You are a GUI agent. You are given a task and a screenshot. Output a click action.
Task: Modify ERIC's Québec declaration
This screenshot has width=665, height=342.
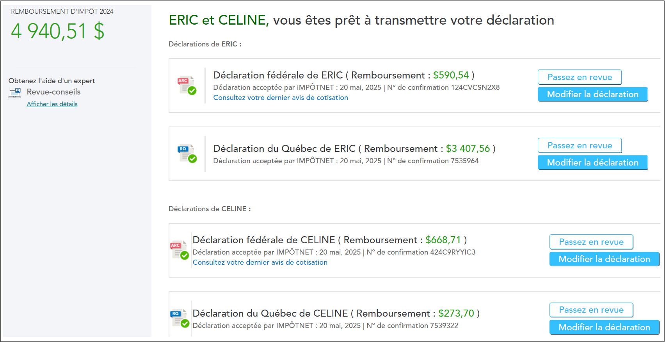click(x=592, y=163)
